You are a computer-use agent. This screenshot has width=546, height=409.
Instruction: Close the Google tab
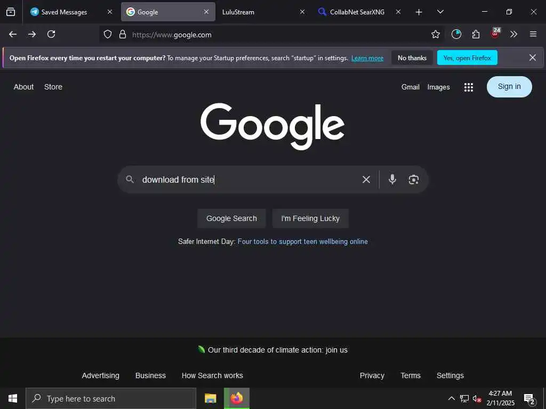click(x=206, y=12)
